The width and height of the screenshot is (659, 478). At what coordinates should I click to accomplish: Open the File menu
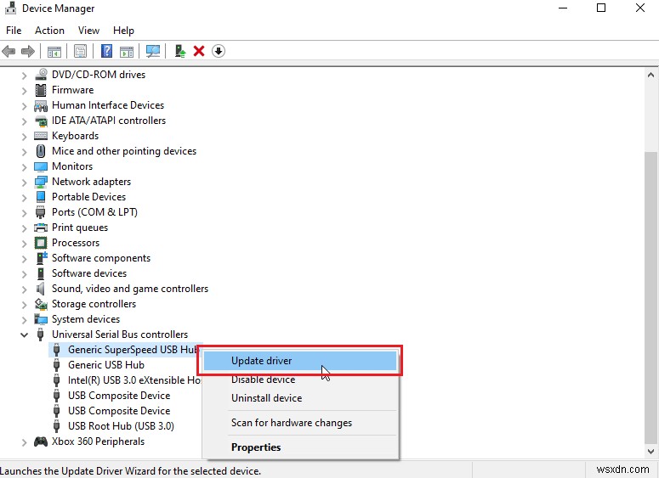pyautogui.click(x=14, y=31)
